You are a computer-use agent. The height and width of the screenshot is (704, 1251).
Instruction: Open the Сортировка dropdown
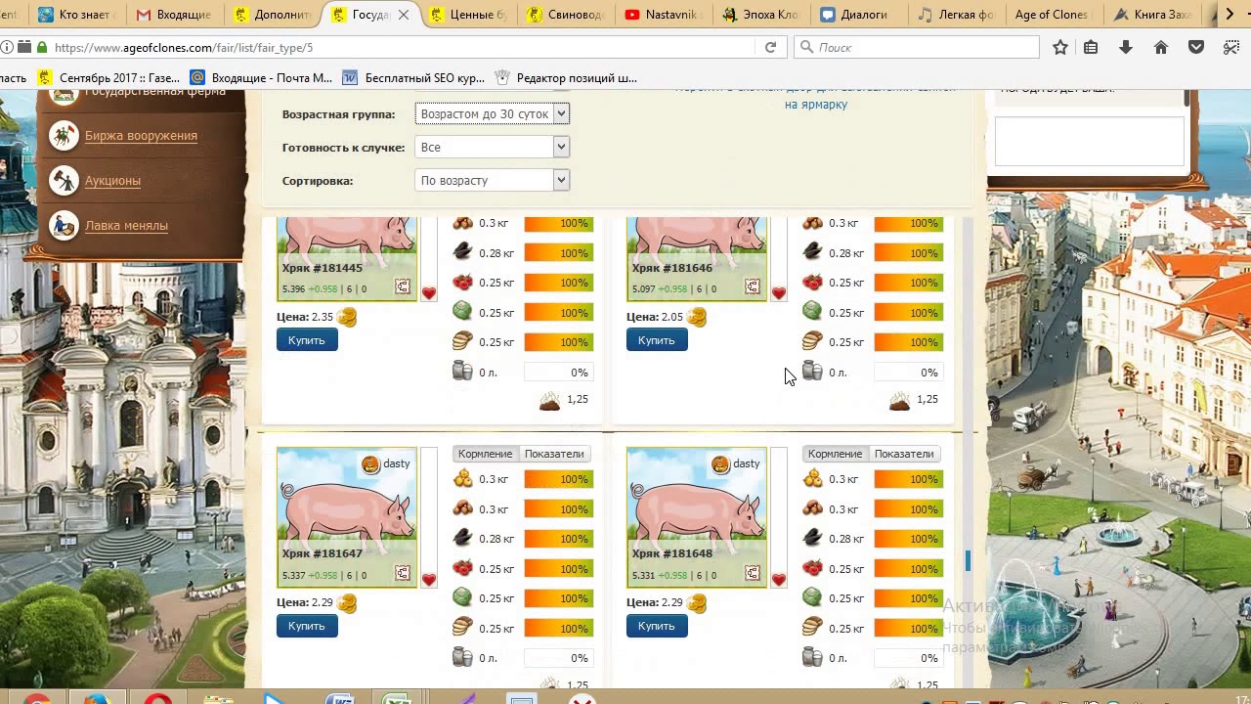click(492, 180)
